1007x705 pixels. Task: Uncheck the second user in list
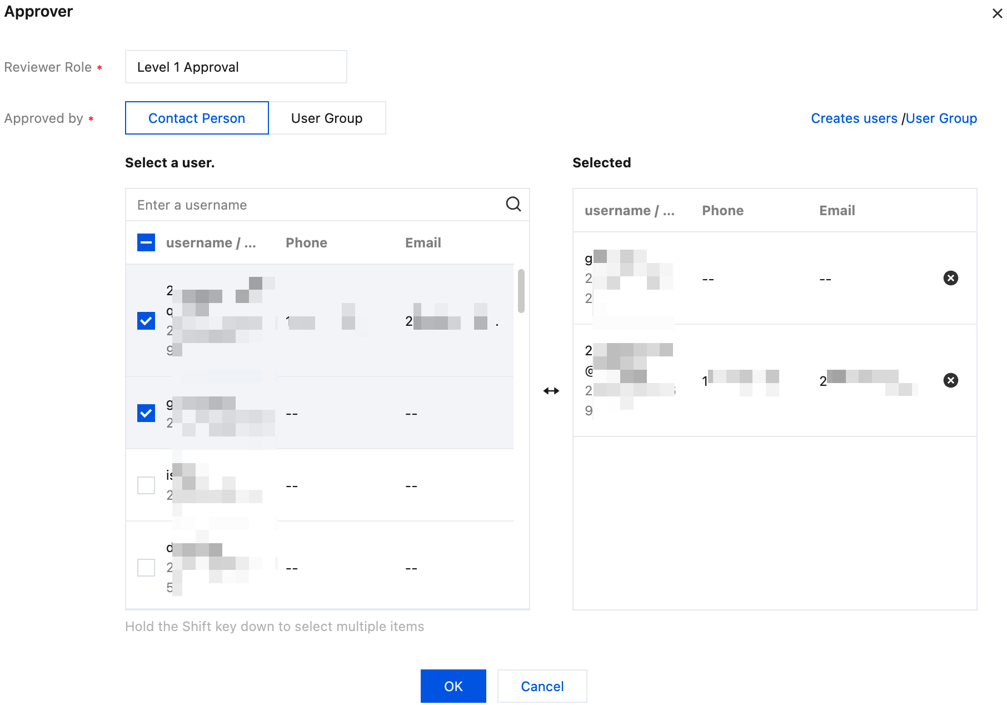pyautogui.click(x=146, y=413)
